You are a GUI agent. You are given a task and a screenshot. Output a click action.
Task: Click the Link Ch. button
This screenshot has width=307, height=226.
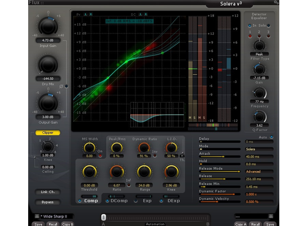[x=48, y=192]
